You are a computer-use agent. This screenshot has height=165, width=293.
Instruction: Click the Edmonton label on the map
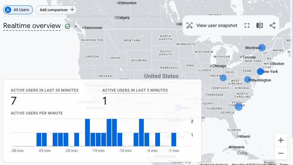(128, 3)
